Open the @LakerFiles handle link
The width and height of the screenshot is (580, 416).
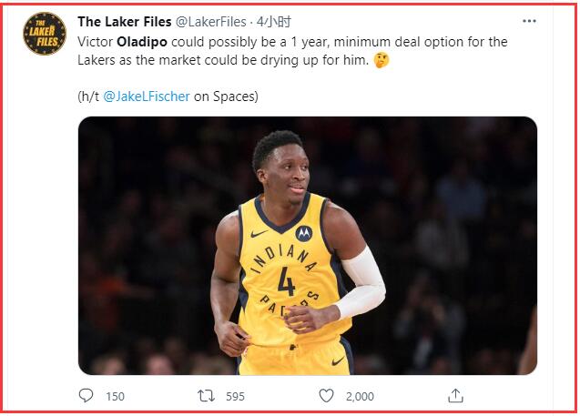[212, 21]
